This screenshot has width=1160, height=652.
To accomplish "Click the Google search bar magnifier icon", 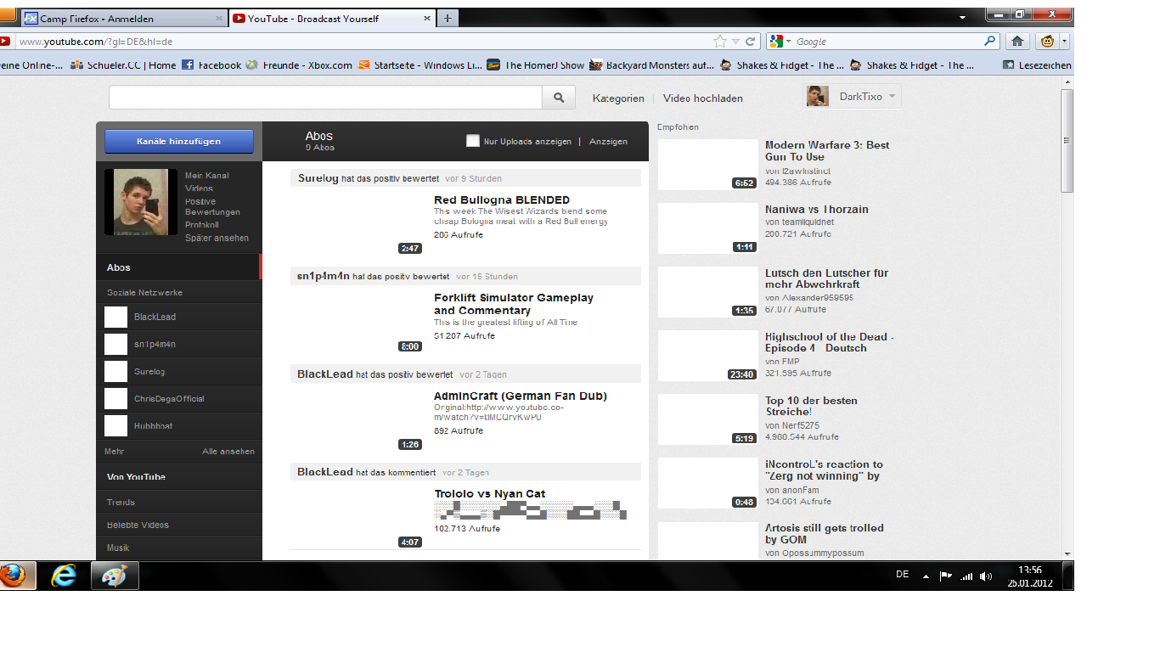I will click(990, 41).
